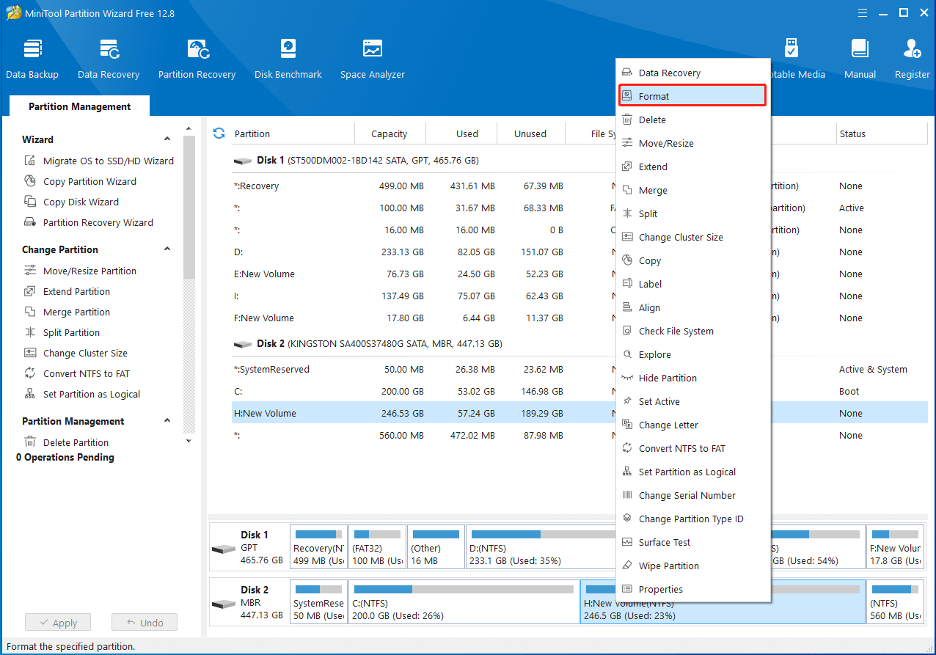The height and width of the screenshot is (655, 936).
Task: Choose Extend in the context menu
Action: pos(692,167)
